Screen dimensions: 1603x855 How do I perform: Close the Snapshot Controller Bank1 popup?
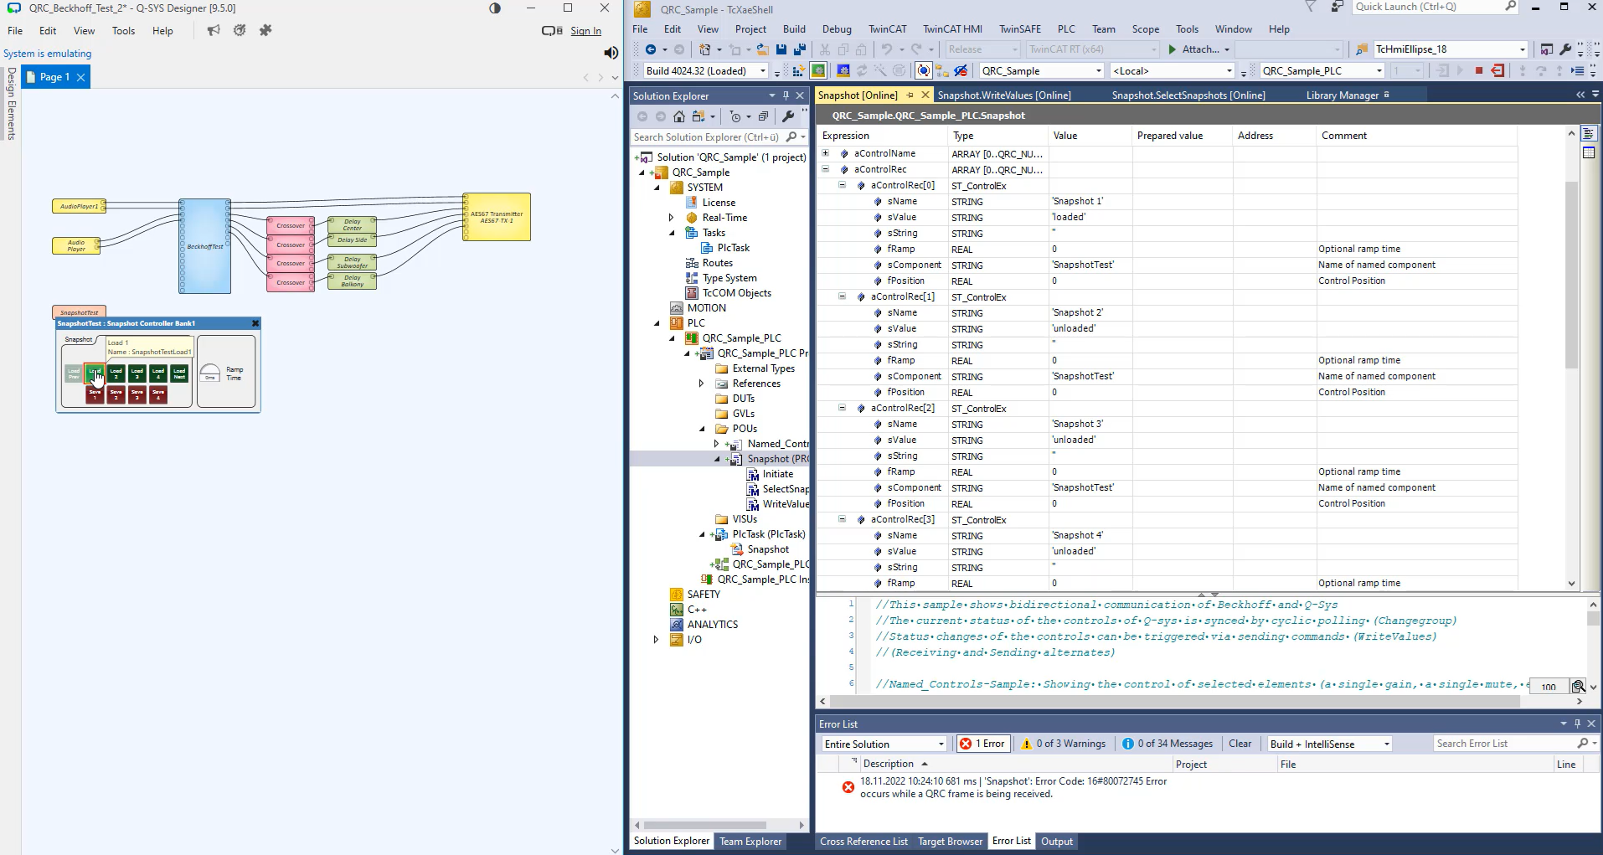(x=255, y=323)
